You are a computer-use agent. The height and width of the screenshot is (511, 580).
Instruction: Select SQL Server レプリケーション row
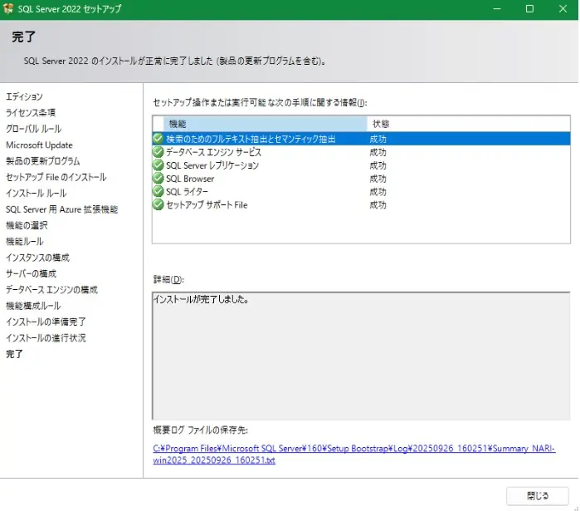click(361, 165)
